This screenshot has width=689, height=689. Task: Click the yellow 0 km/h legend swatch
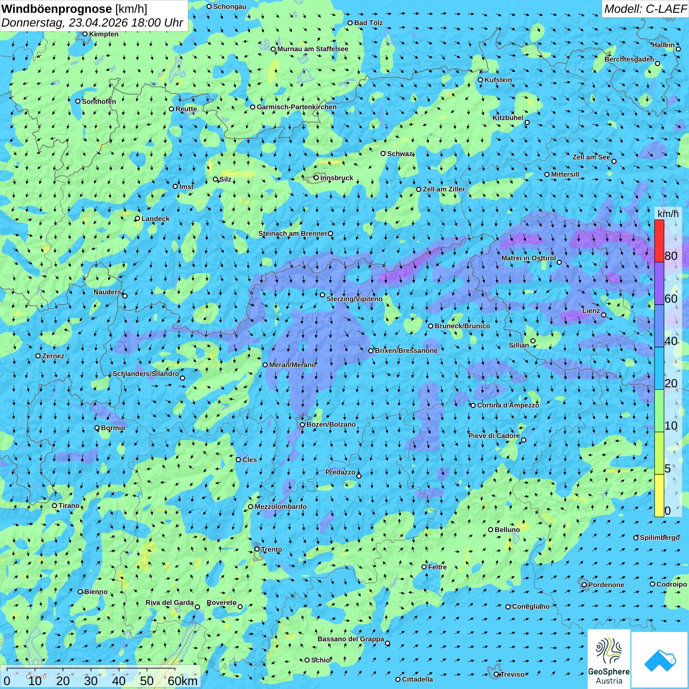659,496
